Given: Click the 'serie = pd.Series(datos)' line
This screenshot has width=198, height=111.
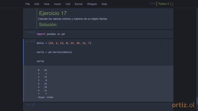Looking at the screenshot, I should pos(54,52).
